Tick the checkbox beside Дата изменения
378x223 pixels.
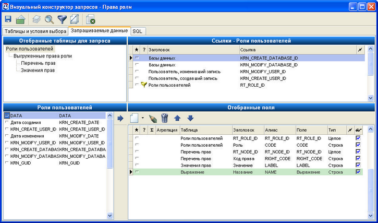(7, 136)
